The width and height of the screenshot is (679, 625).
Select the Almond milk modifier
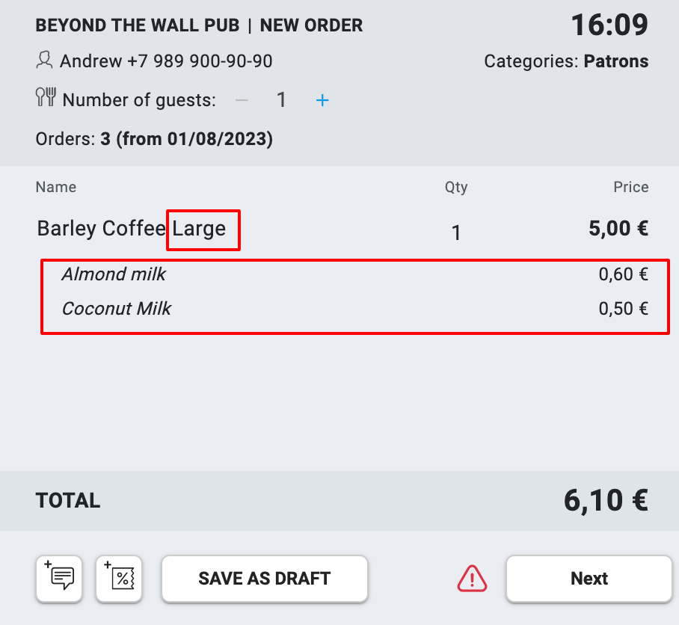point(114,274)
